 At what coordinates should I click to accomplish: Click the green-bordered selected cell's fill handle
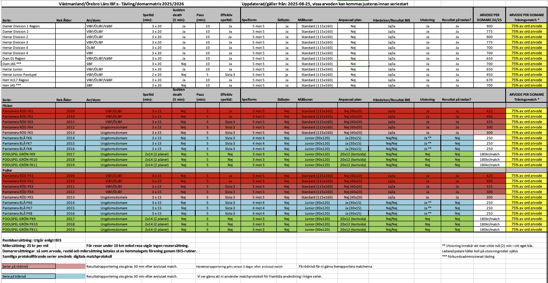[369, 66]
